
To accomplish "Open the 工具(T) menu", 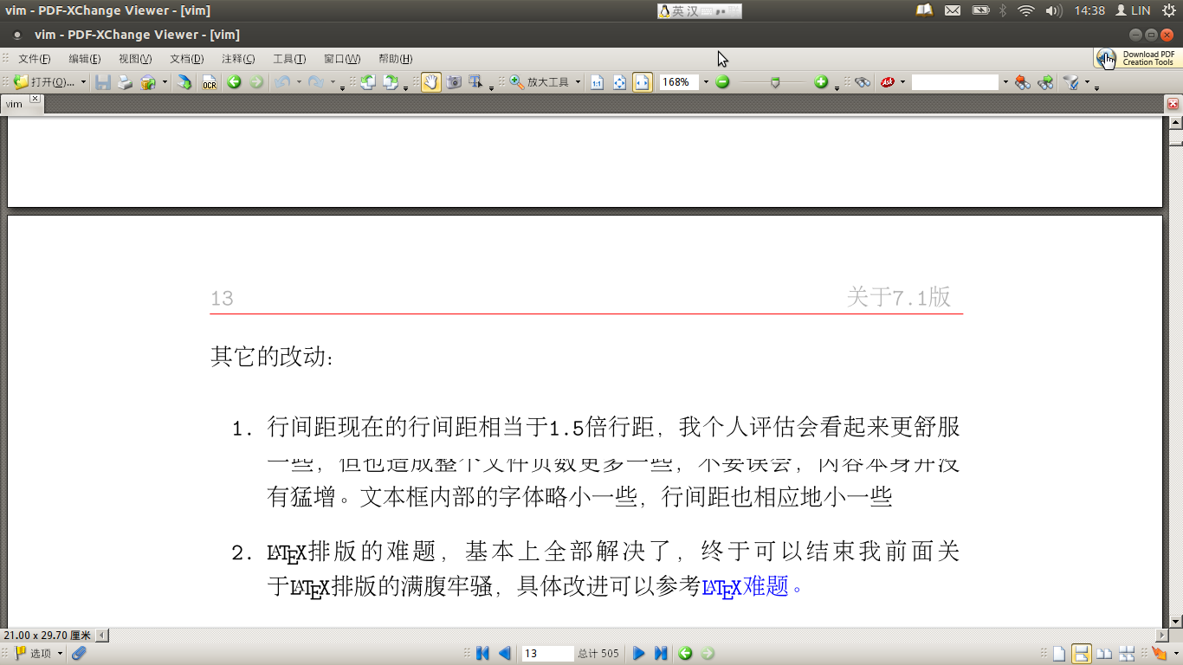I will pyautogui.click(x=289, y=59).
